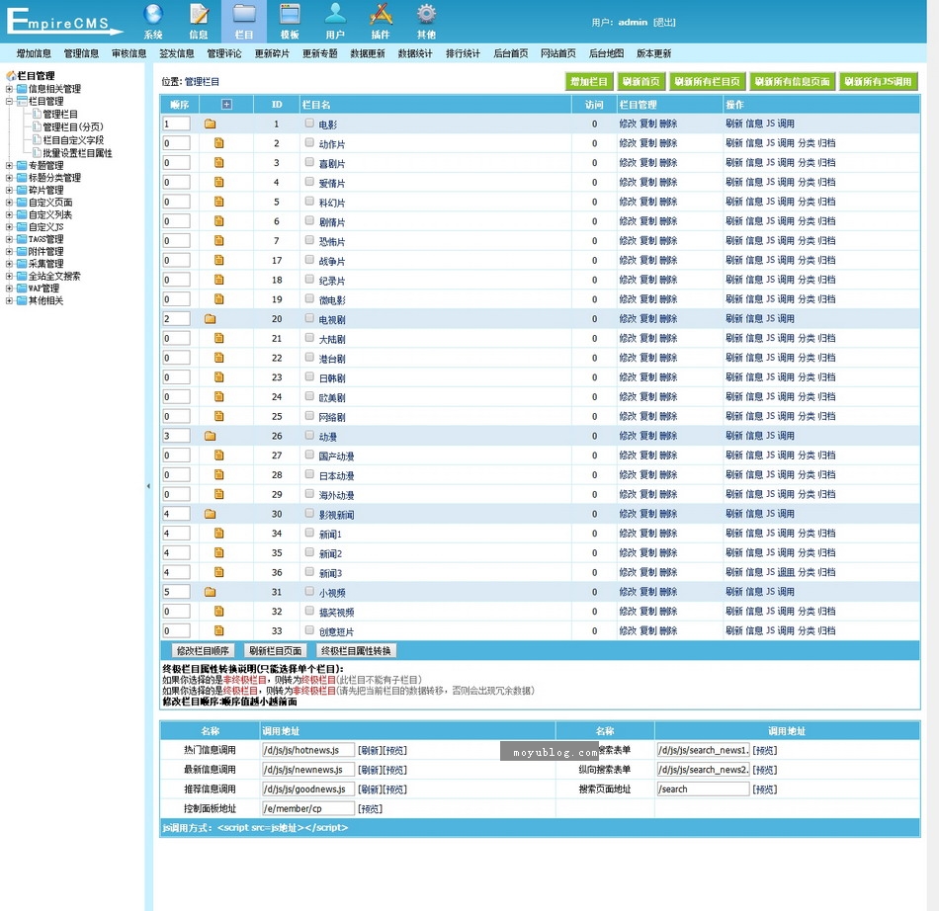This screenshot has height=911, width=939.
Task: Click the folder icon in the 动漫 row
Action: coord(210,436)
